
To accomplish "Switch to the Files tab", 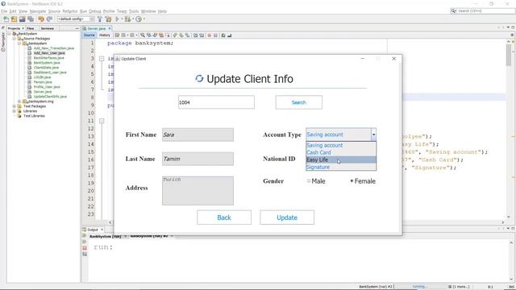I will (31, 29).
